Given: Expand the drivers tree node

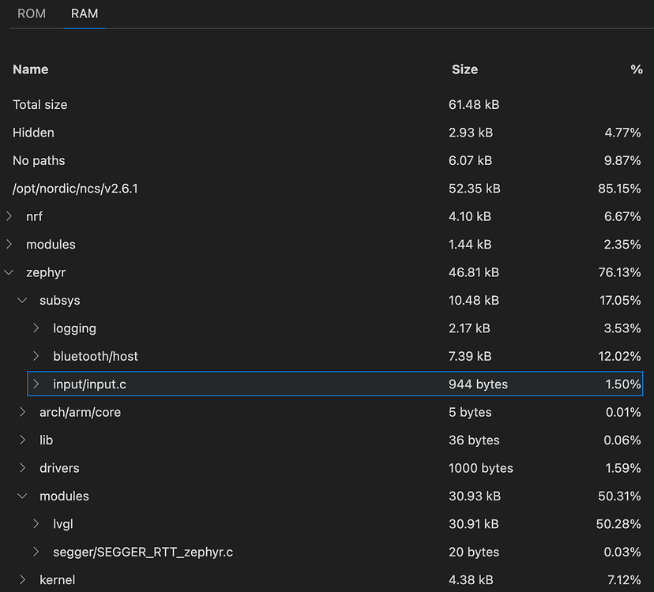Looking at the screenshot, I should (22, 467).
